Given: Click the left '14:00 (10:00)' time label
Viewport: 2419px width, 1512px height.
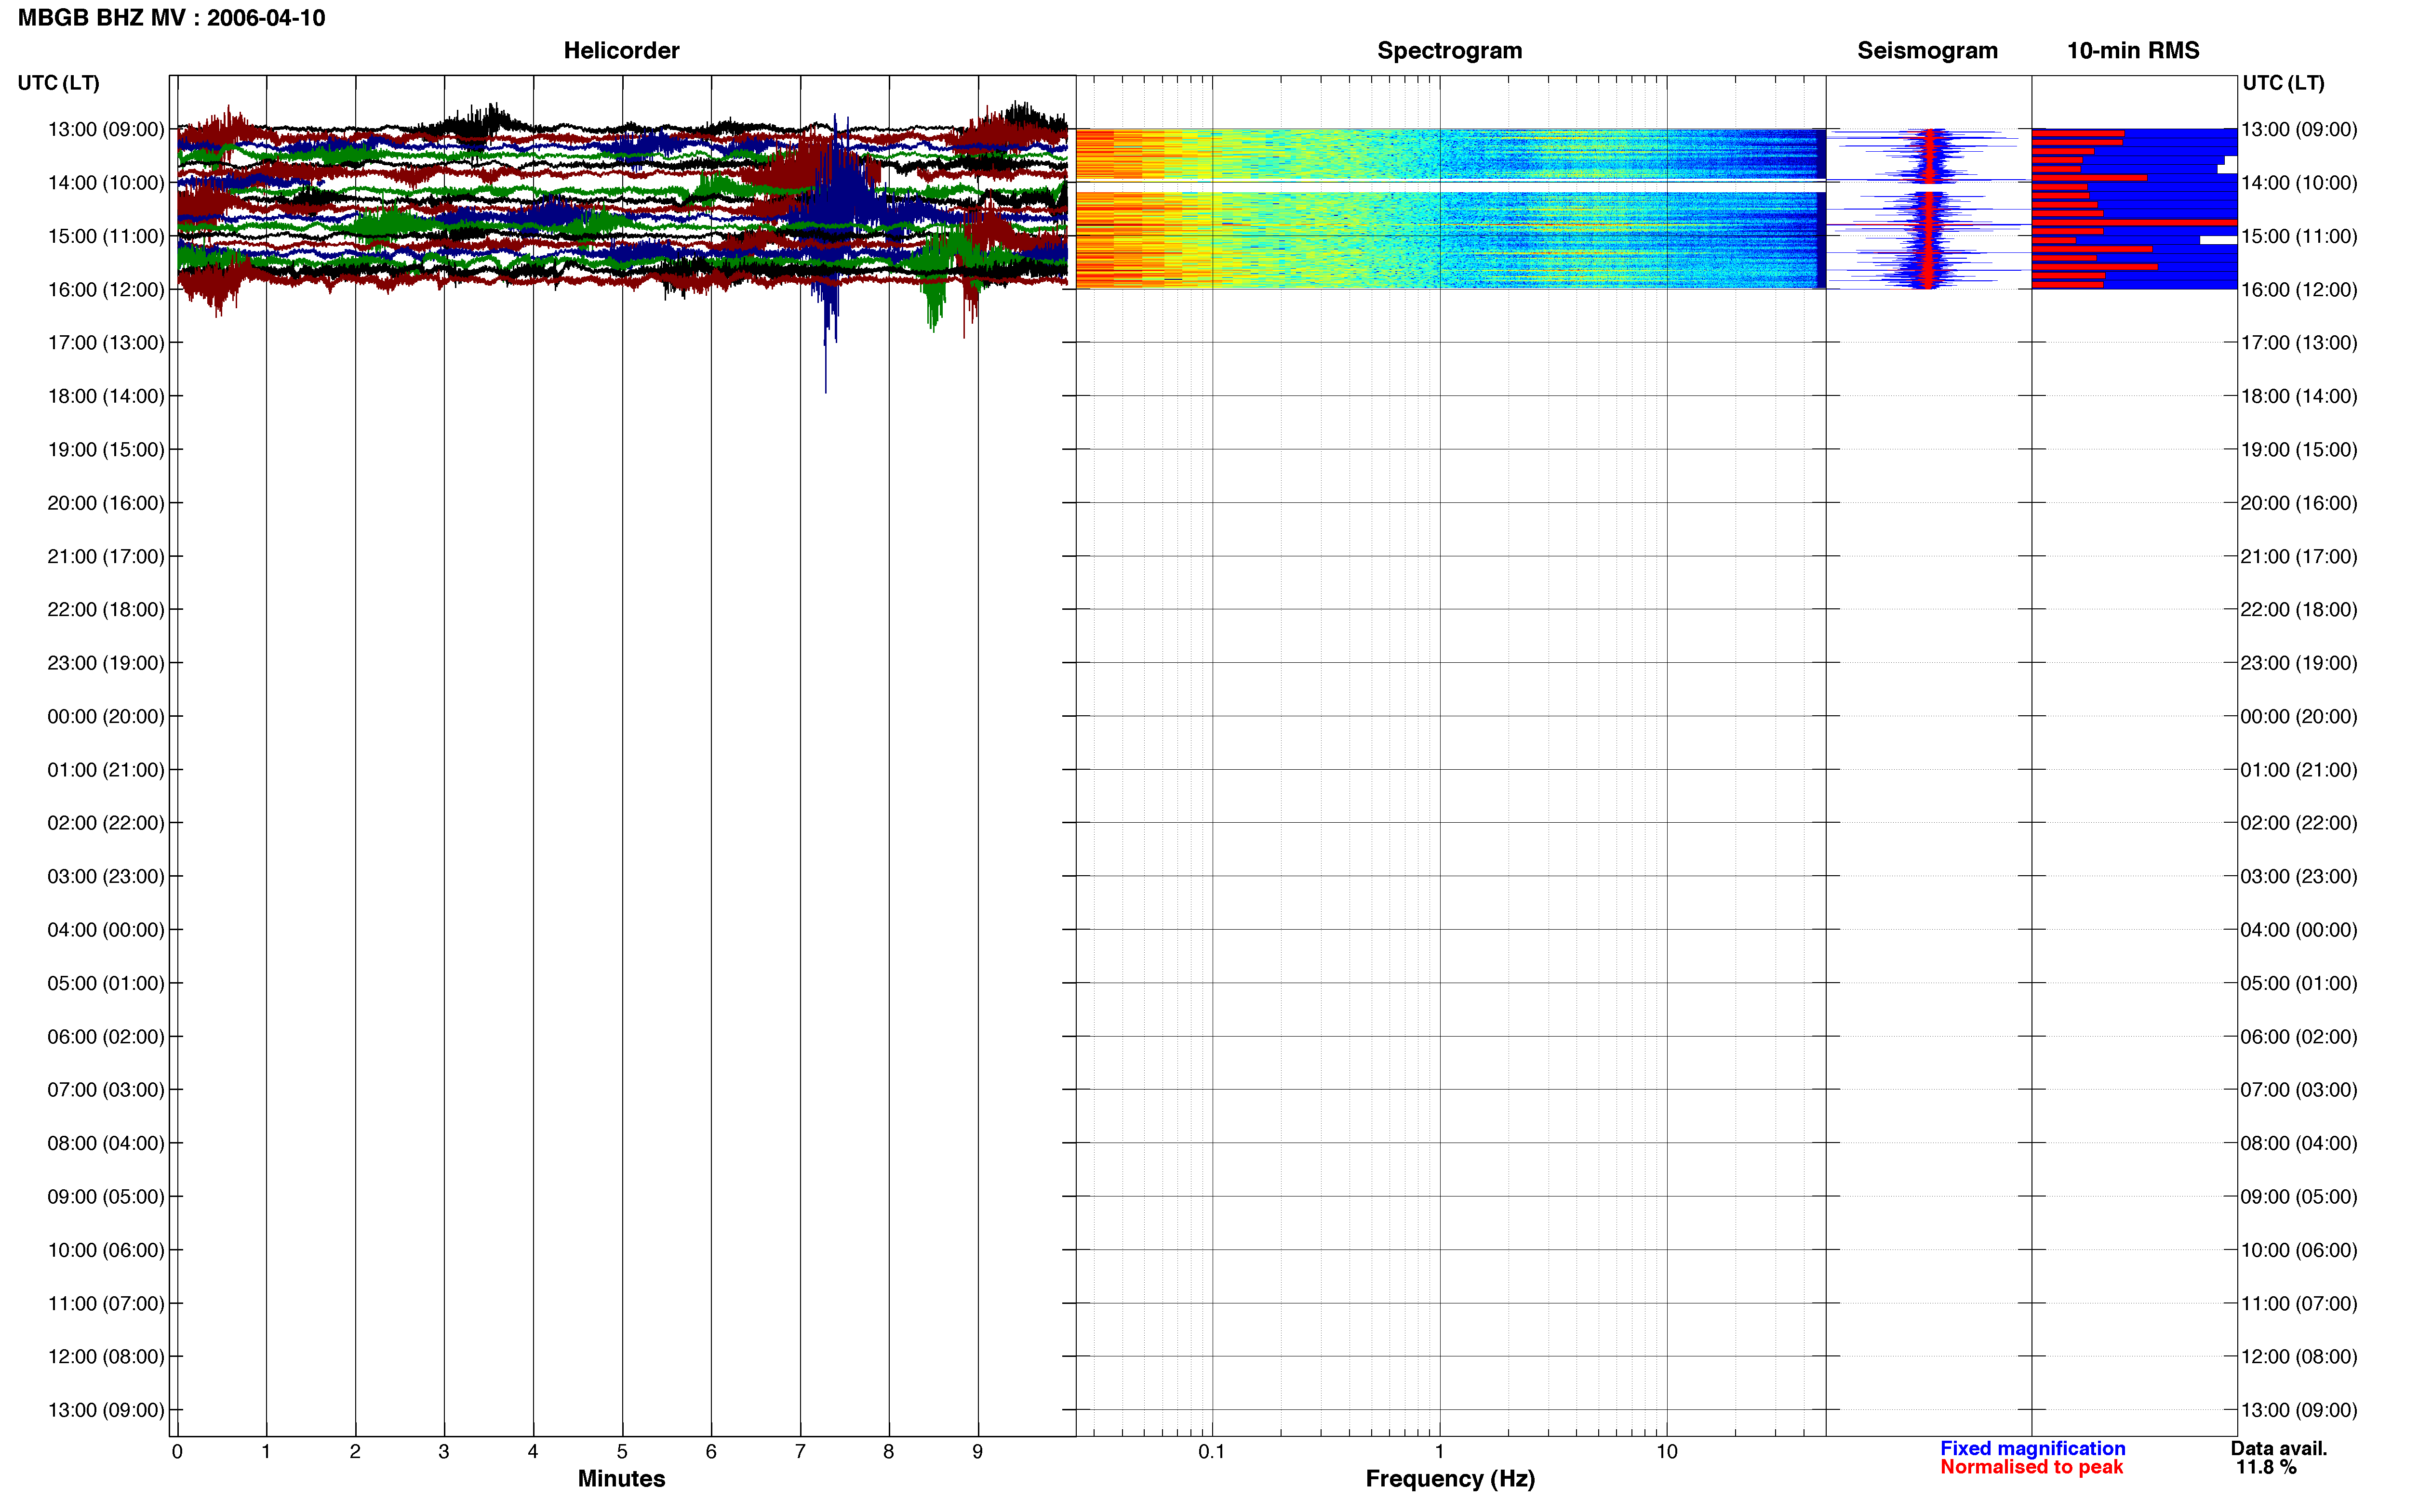Looking at the screenshot, I should point(105,183).
